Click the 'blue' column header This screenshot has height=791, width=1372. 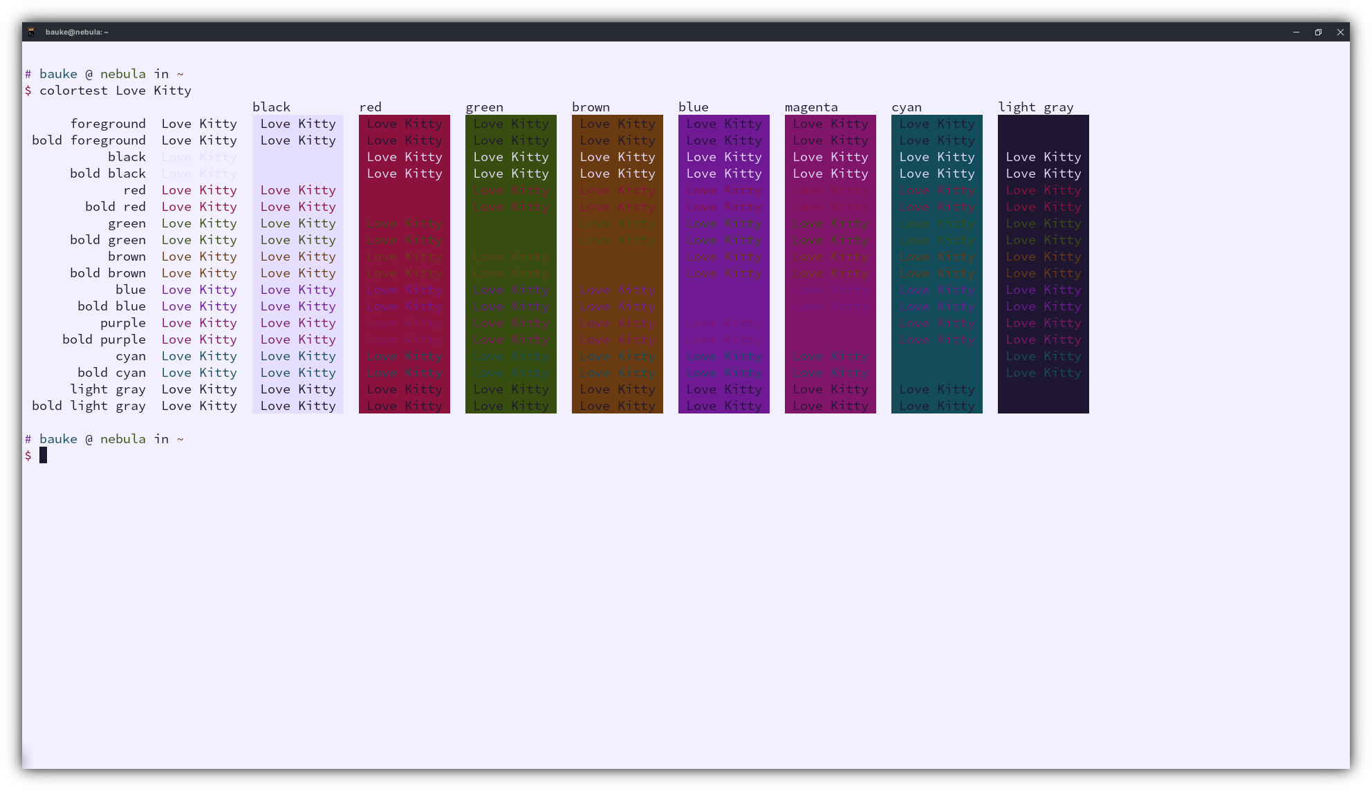tap(694, 107)
